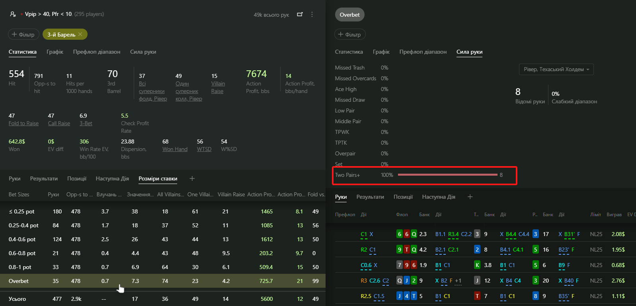Switch to the Графік tab in left panel
Image resolution: width=636 pixels, height=306 pixels.
[x=55, y=52]
